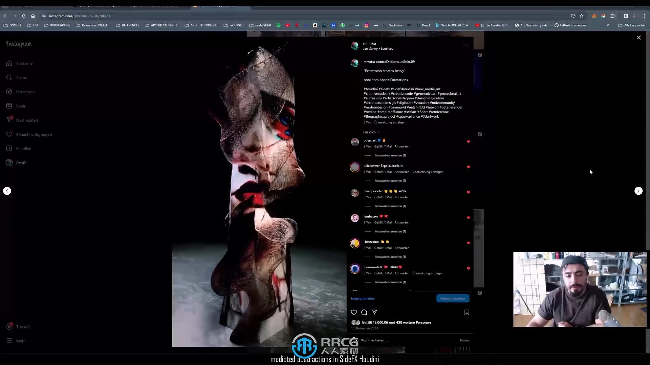The image size is (650, 365).
Task: Click Joel Sunny • Luminary audio link
Action: click(378, 49)
